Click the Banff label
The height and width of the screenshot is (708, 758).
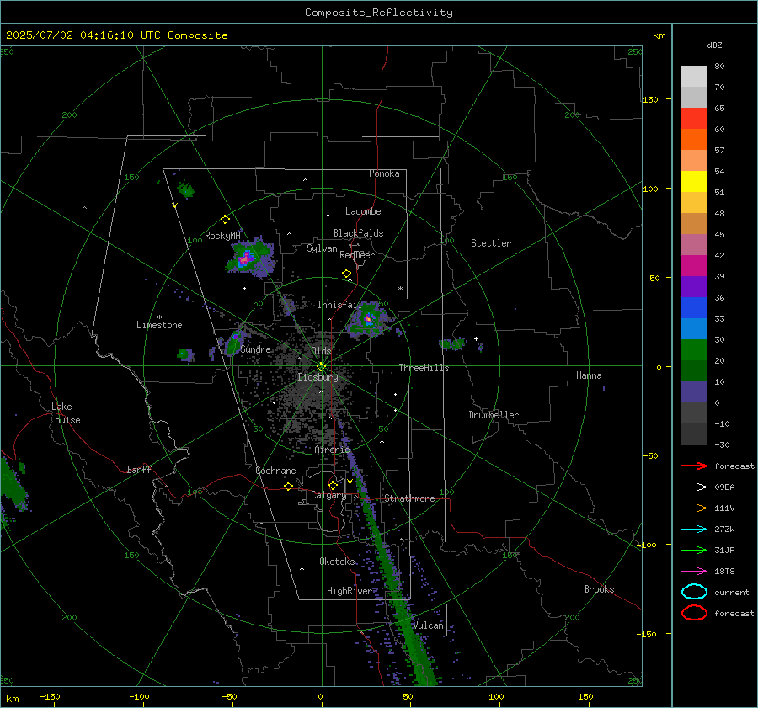[139, 469]
